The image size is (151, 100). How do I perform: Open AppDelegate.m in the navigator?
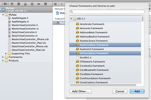pyautogui.click(x=20, y=22)
